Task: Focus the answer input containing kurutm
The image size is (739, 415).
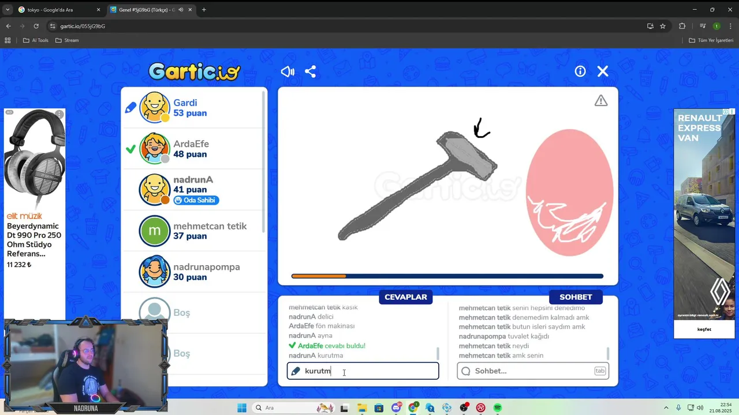Action: 363,371
